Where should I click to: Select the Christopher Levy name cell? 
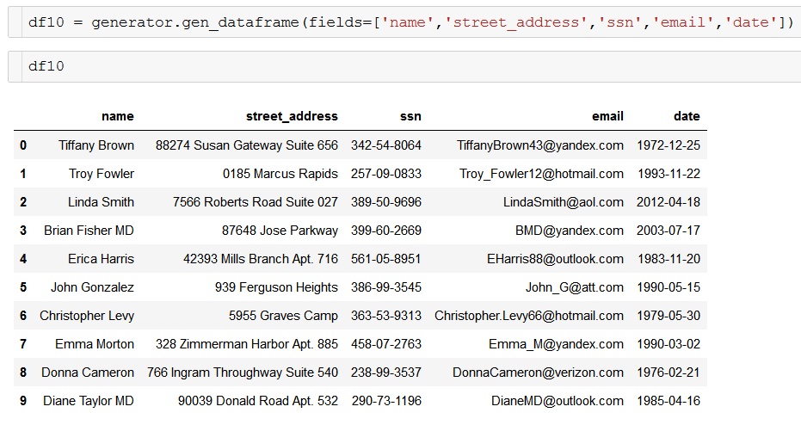(x=87, y=316)
